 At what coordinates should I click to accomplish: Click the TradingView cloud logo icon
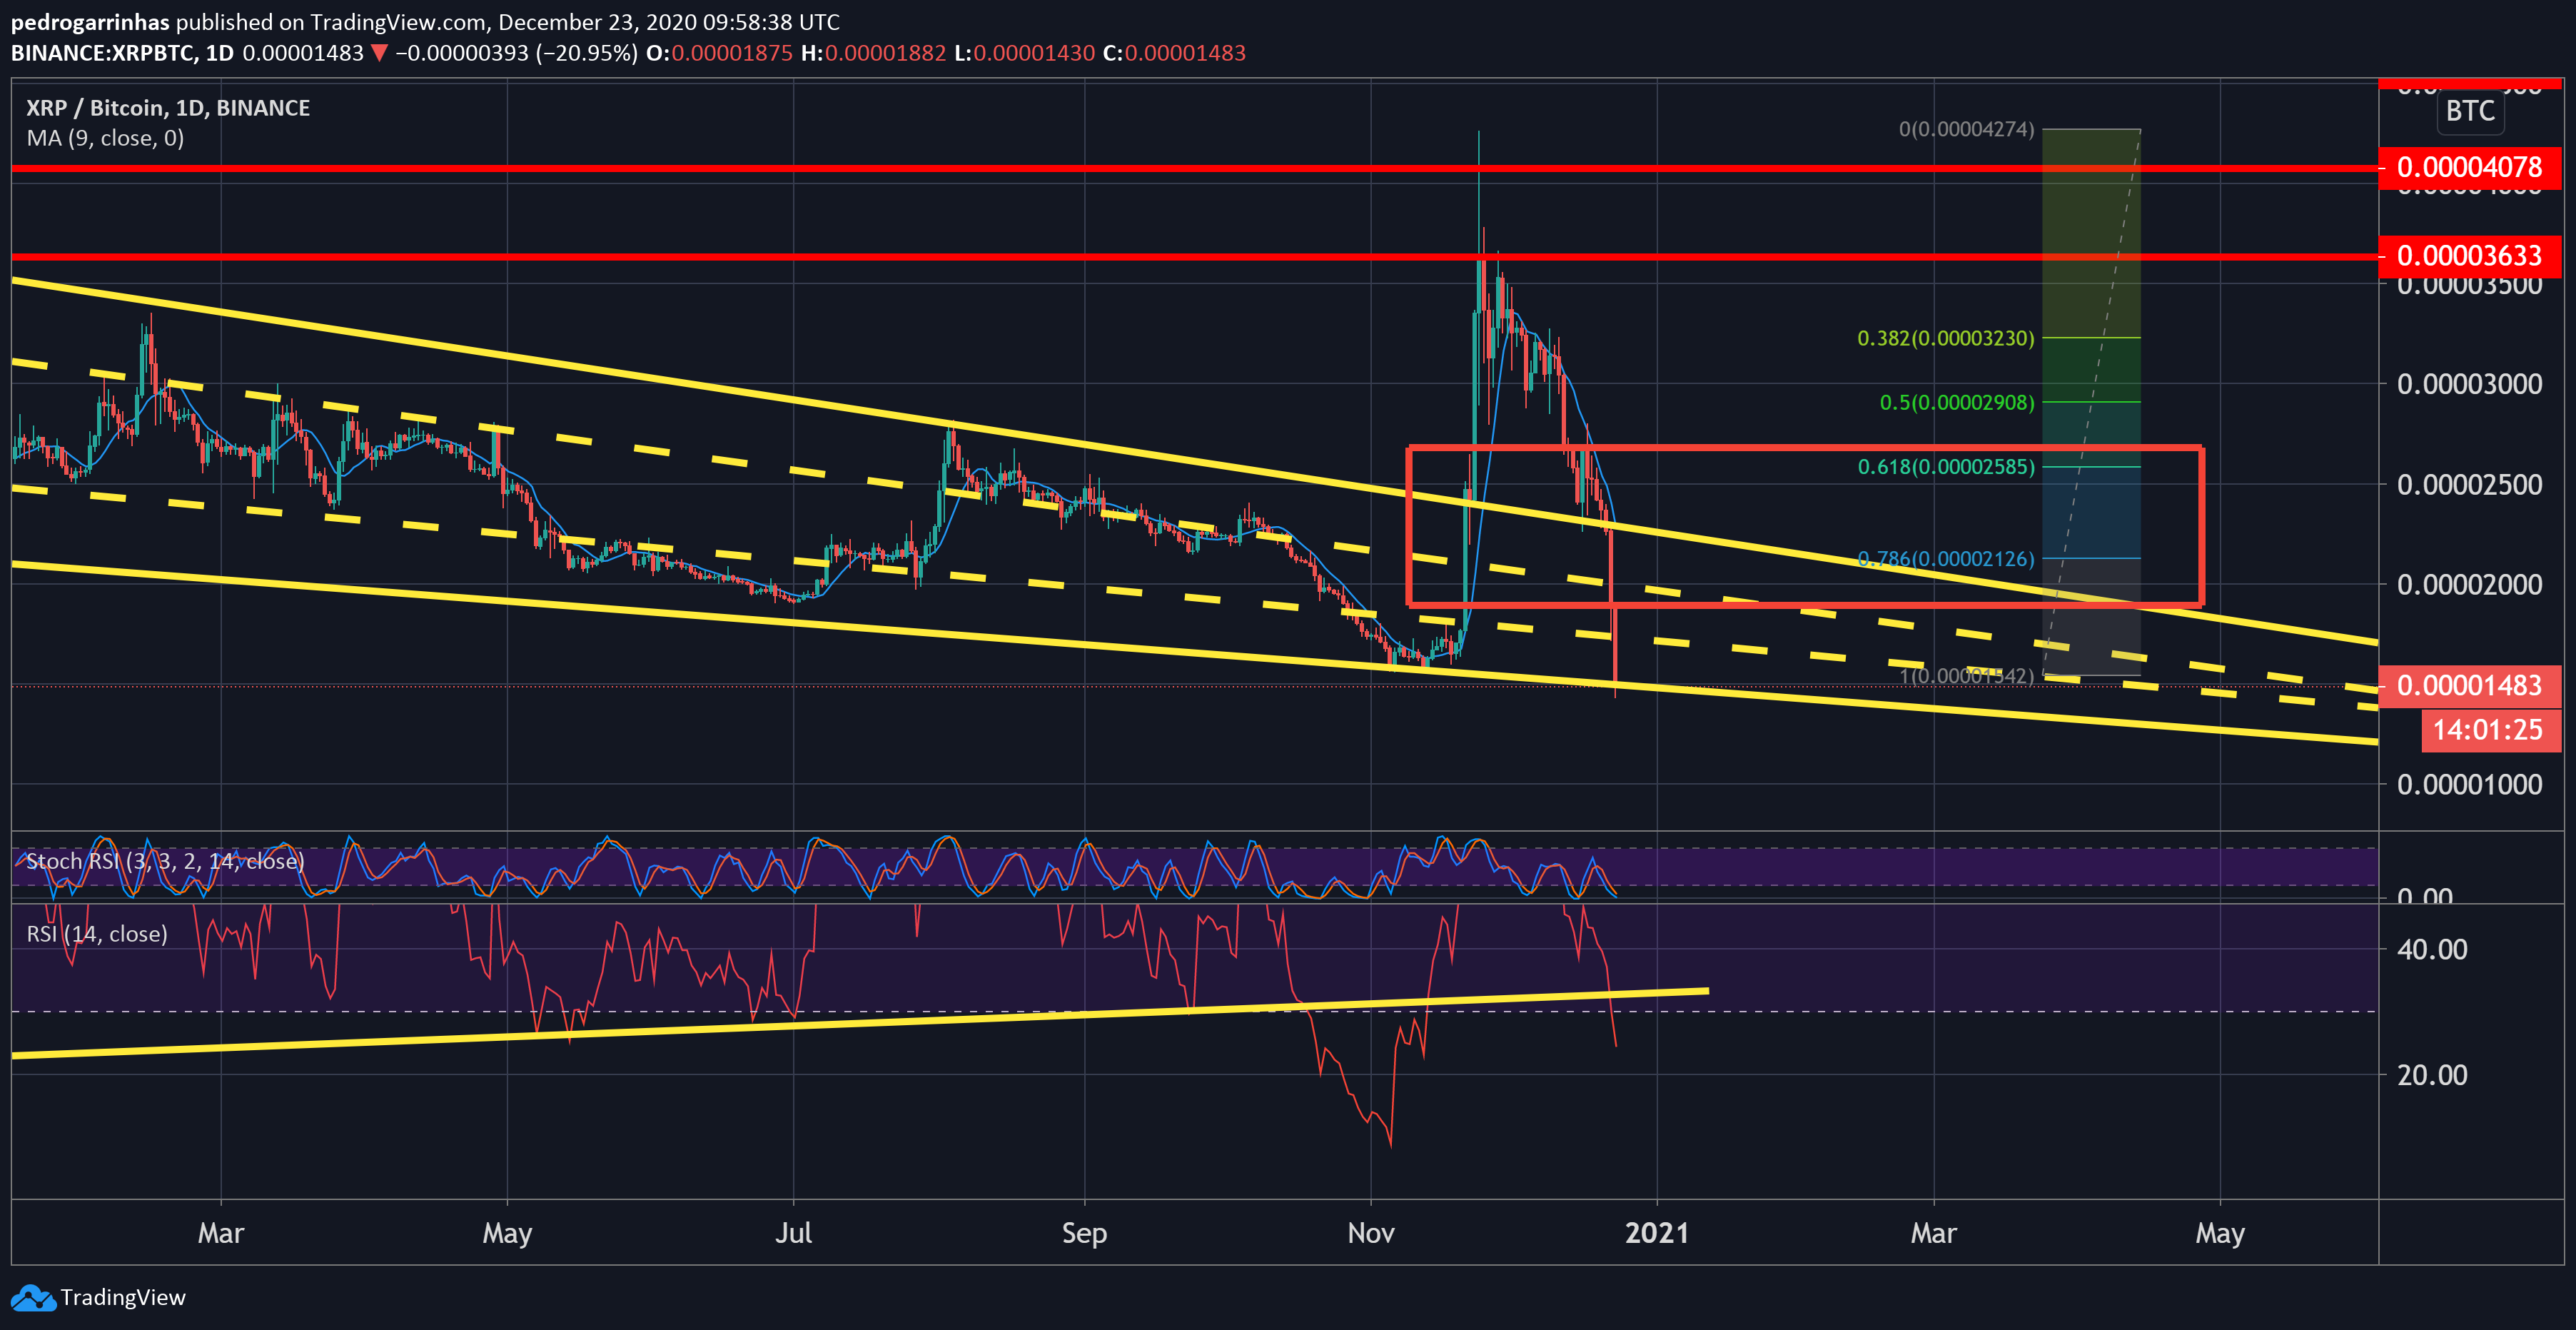[x=32, y=1298]
